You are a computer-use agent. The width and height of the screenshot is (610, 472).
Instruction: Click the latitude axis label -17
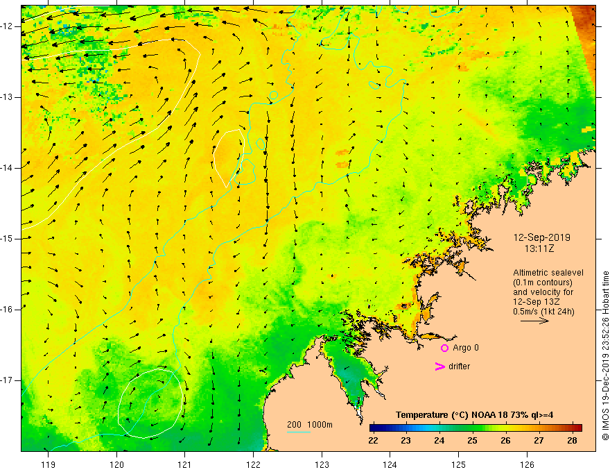coord(7,380)
